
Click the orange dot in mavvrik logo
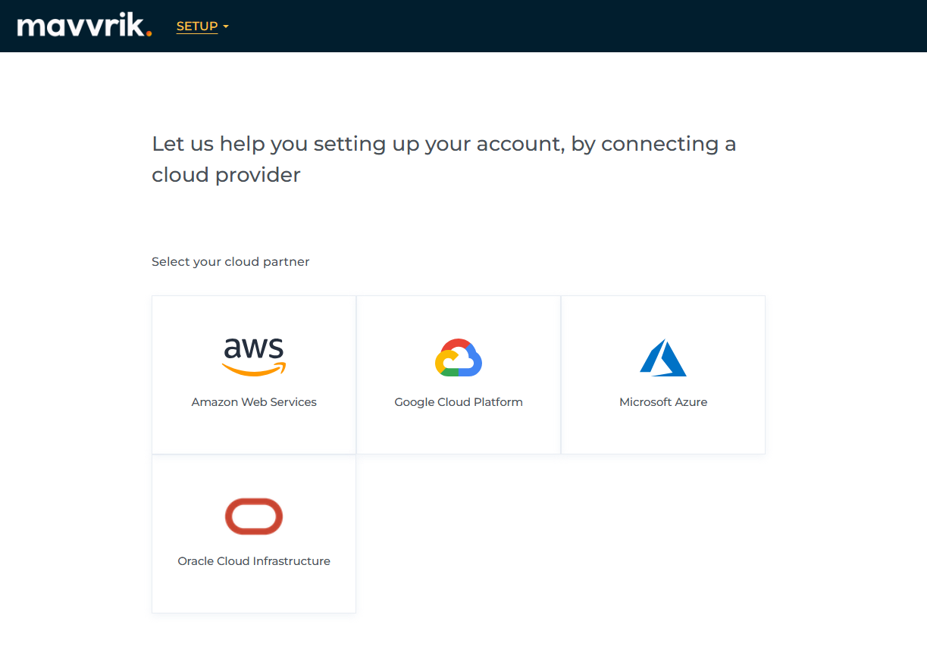click(x=149, y=33)
